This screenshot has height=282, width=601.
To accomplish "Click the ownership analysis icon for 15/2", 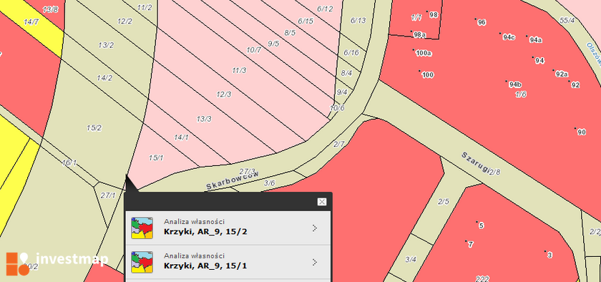I will [x=142, y=228].
